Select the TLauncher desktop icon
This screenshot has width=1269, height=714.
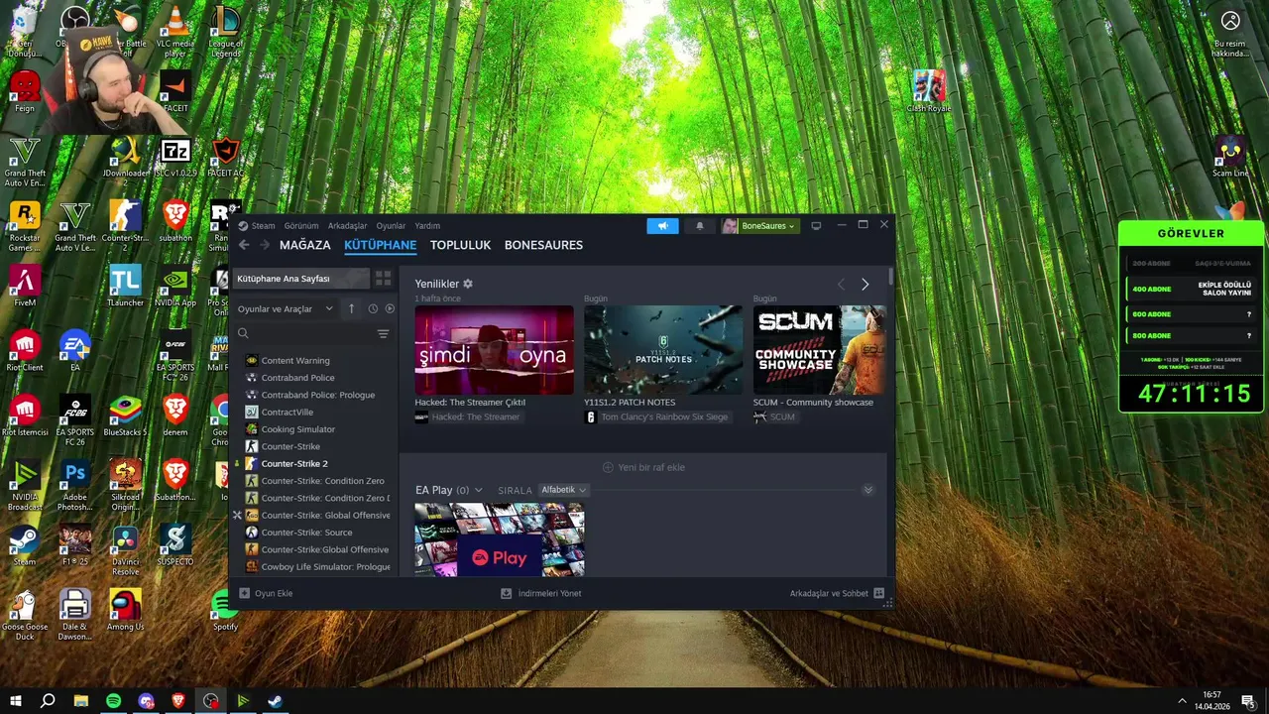coord(125,287)
